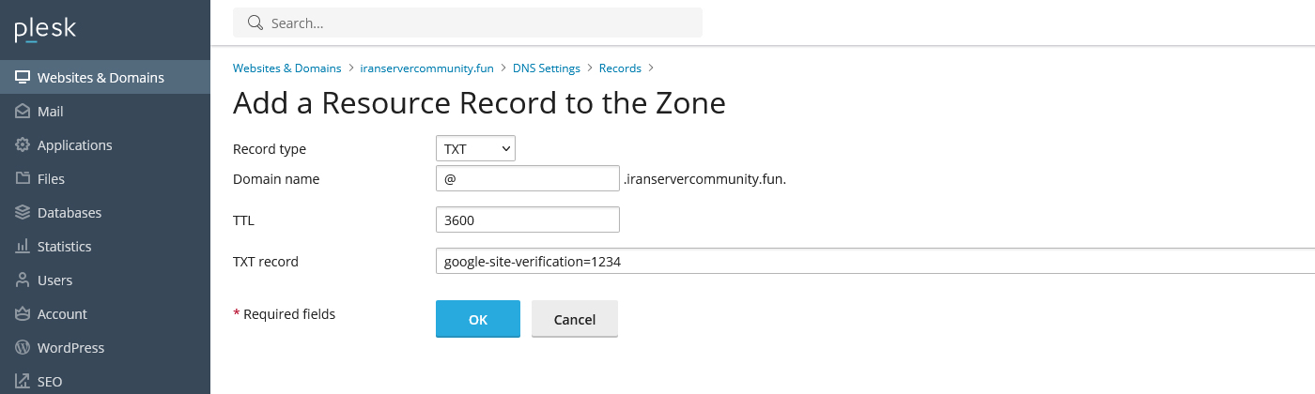Click the Statistics bar chart icon

(x=23, y=247)
